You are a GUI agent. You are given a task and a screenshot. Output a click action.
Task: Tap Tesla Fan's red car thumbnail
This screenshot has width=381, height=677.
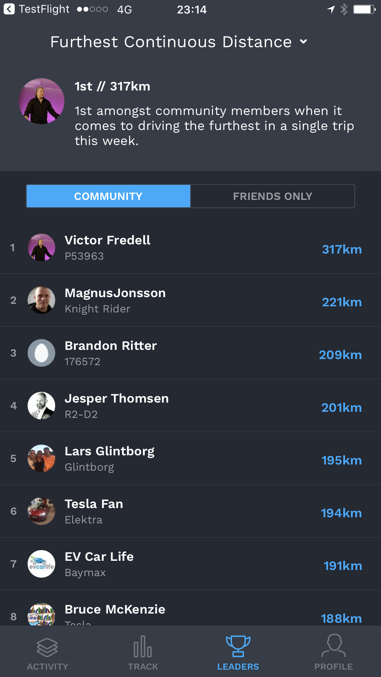coord(41,511)
